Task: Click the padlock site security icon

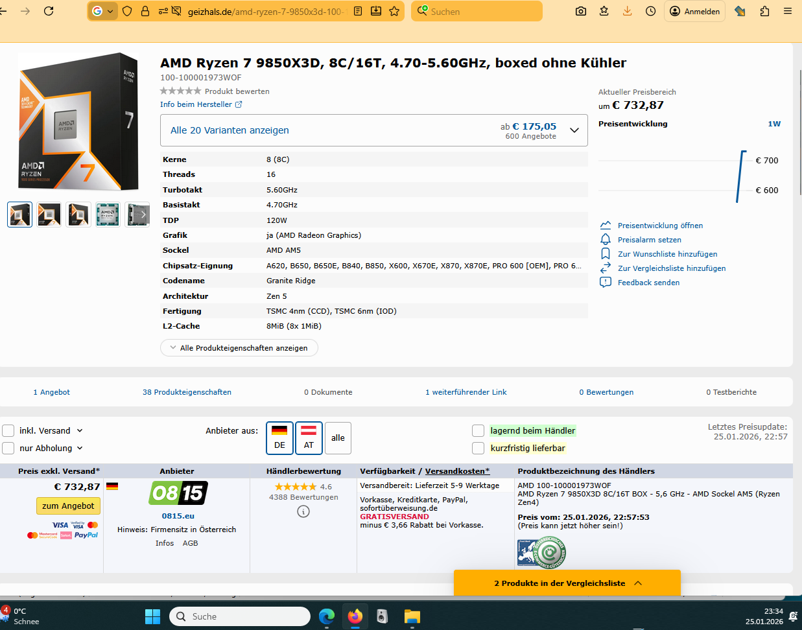Action: pyautogui.click(x=145, y=11)
